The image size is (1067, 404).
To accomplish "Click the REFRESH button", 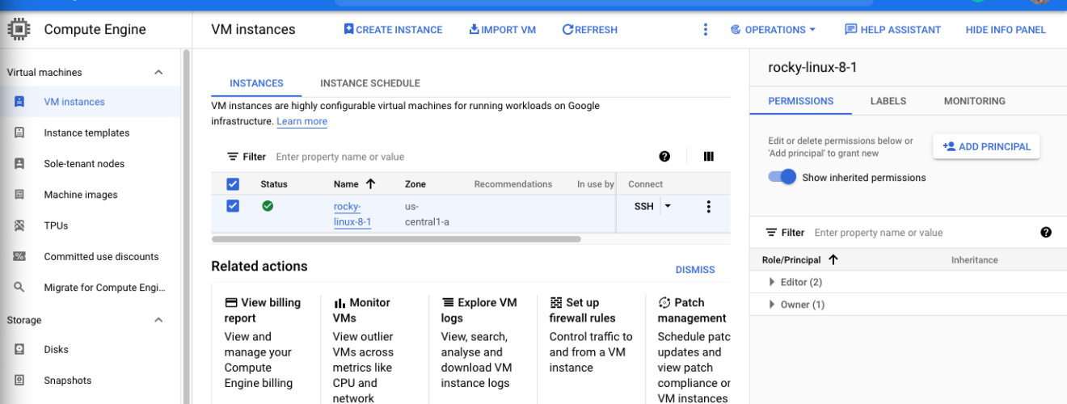I will [590, 30].
